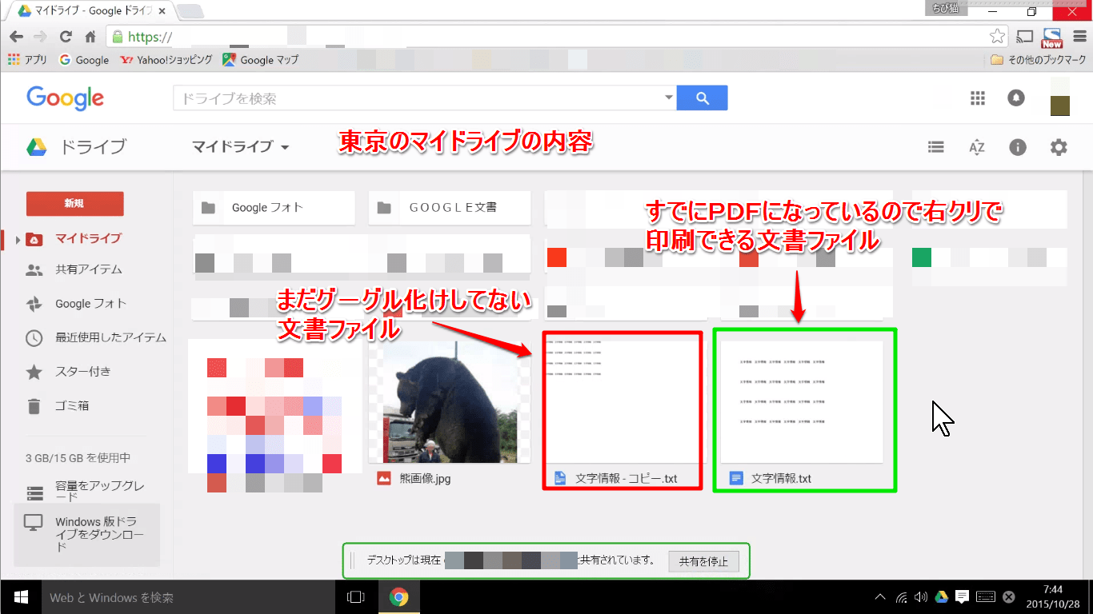This screenshot has height=614, width=1093.
Task: Expand search options dropdown arrow
Action: [x=669, y=98]
